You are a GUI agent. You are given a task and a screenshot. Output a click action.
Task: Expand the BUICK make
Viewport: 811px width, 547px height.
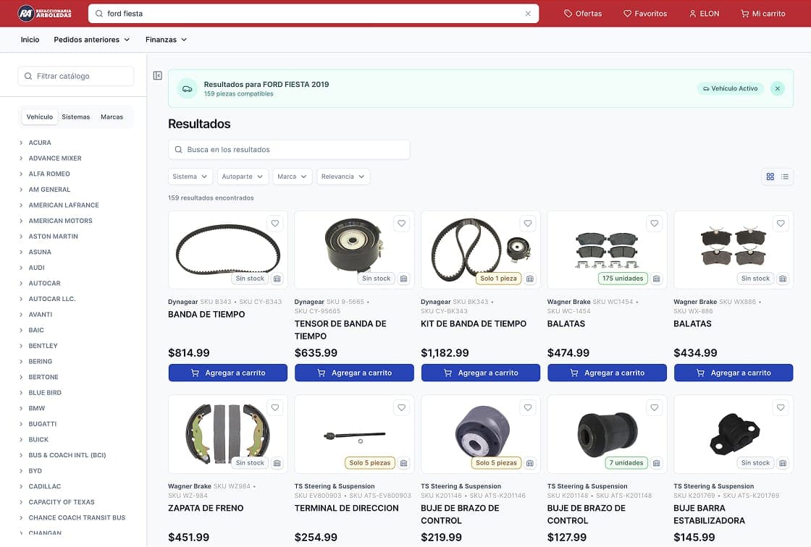(21, 439)
